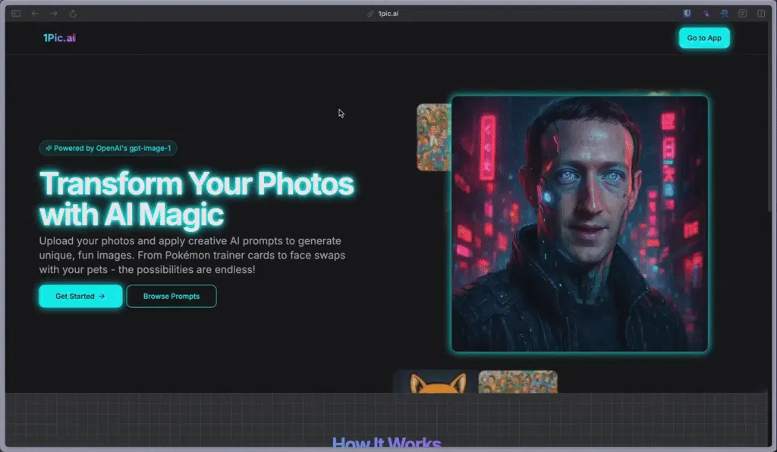Open the blue shield extension icon
This screenshot has width=777, height=452.
[x=687, y=14]
